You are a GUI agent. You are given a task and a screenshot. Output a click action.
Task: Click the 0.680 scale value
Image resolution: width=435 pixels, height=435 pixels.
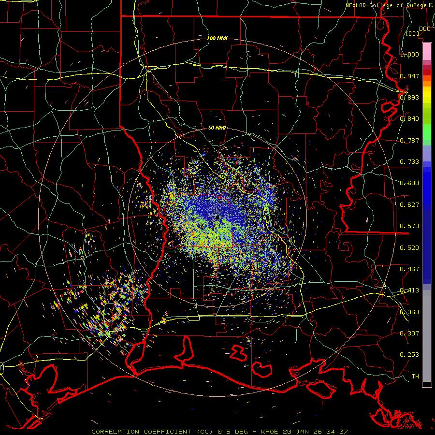(410, 183)
